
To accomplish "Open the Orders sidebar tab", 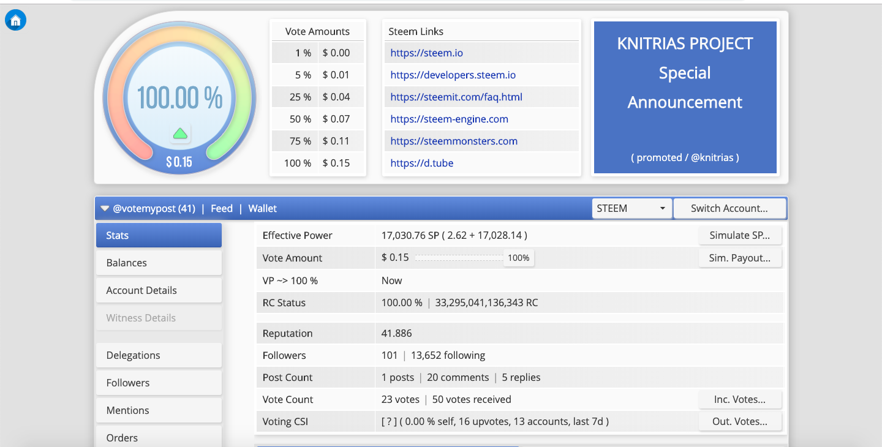I will pyautogui.click(x=159, y=437).
